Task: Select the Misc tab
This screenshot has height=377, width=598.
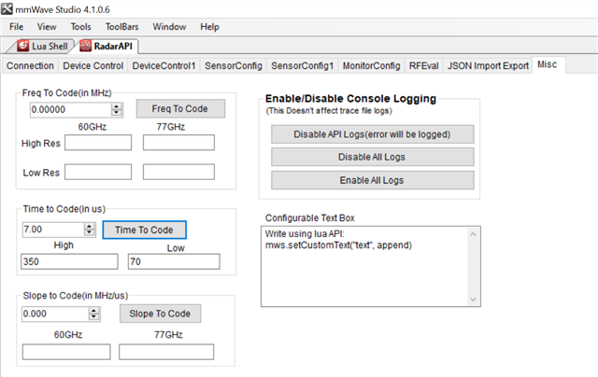Action: [547, 64]
